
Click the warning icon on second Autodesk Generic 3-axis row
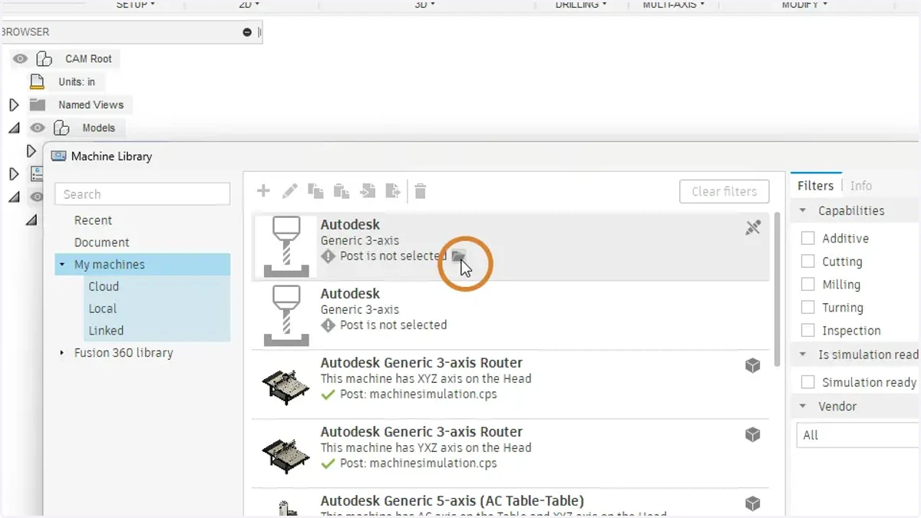point(328,325)
